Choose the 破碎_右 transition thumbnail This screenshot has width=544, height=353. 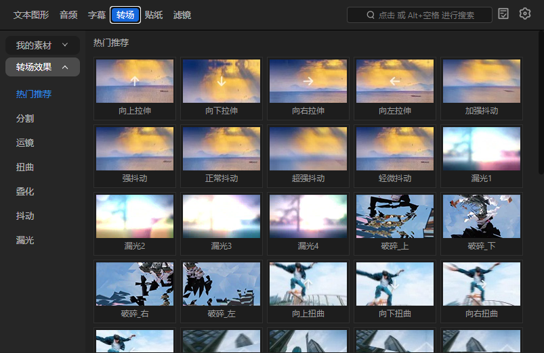pyautogui.click(x=135, y=284)
